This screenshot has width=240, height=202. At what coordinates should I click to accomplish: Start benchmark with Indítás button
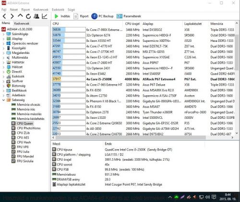(62, 16)
